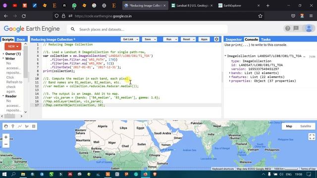The image size is (317, 178).
Task: Open the Get Link dropdown arrow
Action: pos(137,40)
